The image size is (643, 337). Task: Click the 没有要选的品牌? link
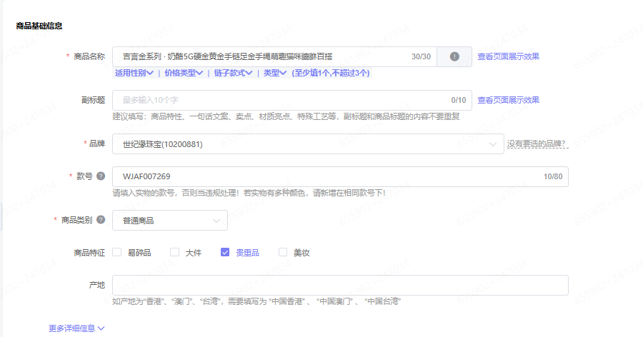pos(537,144)
